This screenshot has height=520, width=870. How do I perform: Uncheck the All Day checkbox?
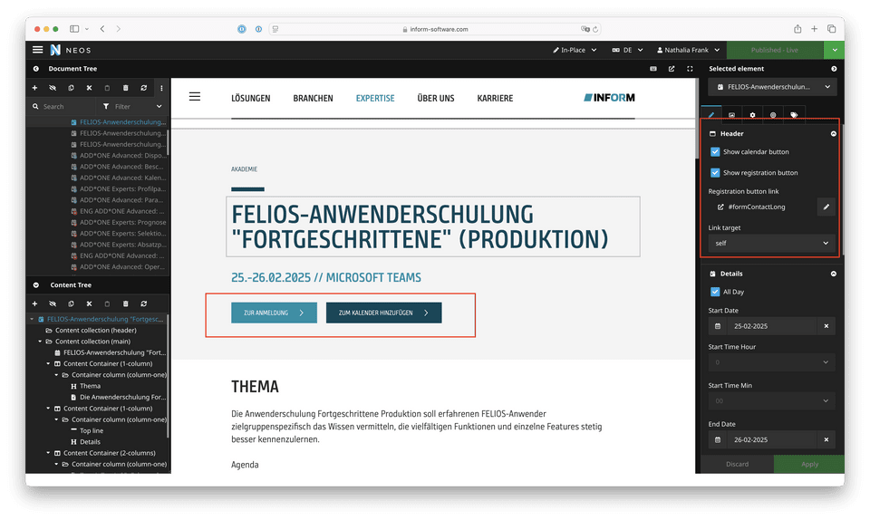tap(715, 292)
